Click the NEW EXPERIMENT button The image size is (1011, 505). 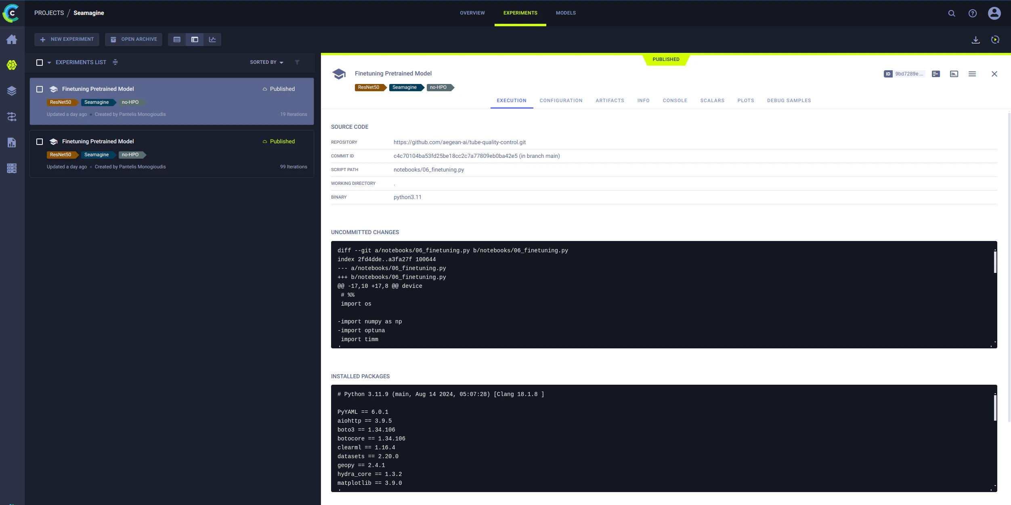pos(67,39)
